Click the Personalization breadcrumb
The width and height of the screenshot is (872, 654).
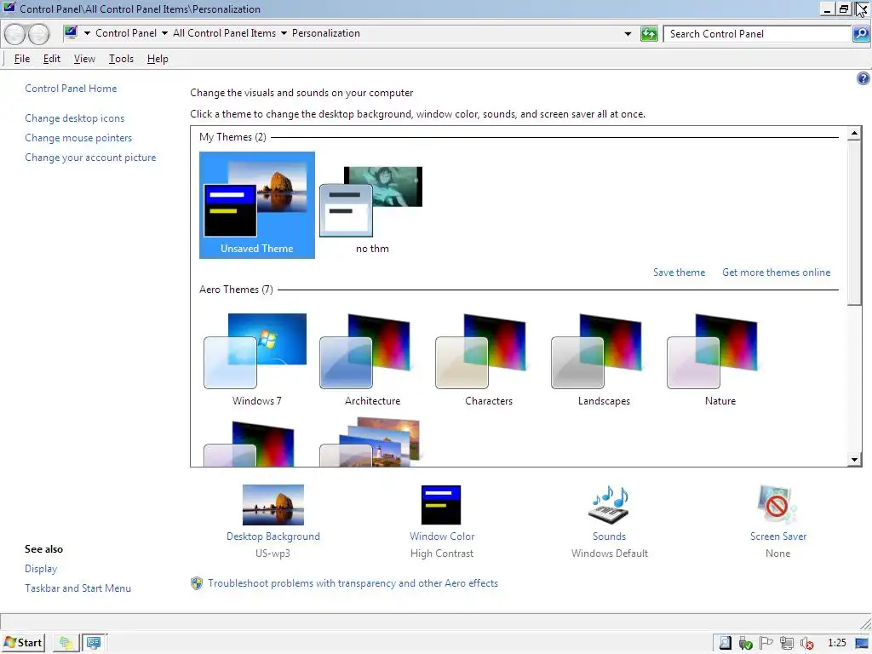pyautogui.click(x=326, y=33)
